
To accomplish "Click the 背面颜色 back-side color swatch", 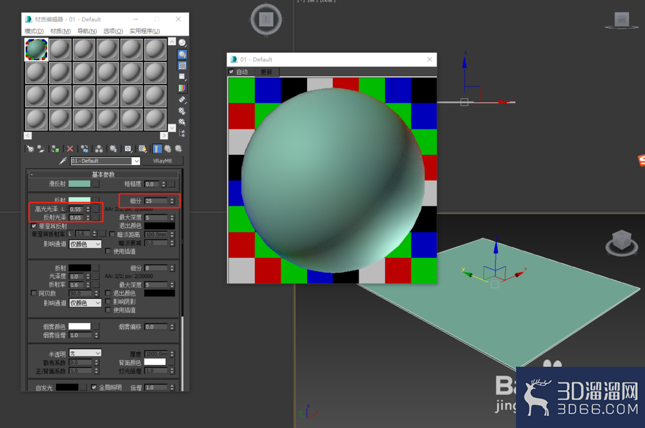I will coord(155,362).
